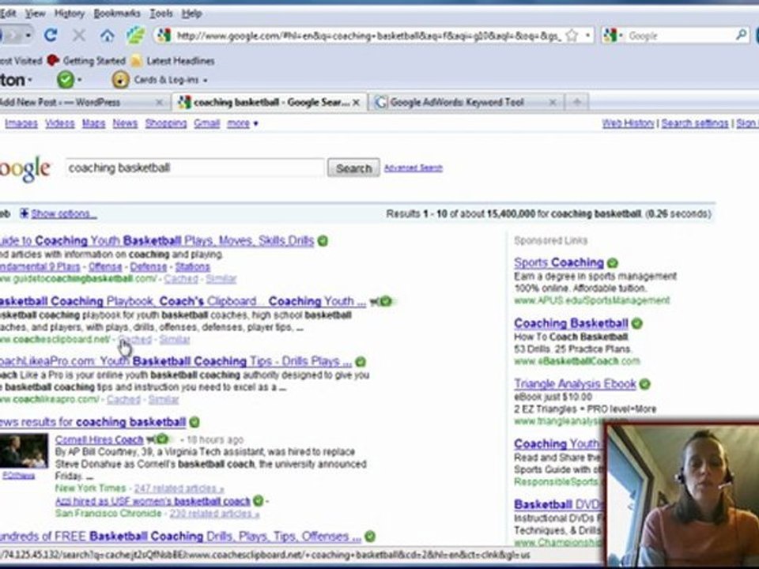The image size is (759, 569).
Task: Open the back/forward history dropdown arrow
Action: (28, 36)
